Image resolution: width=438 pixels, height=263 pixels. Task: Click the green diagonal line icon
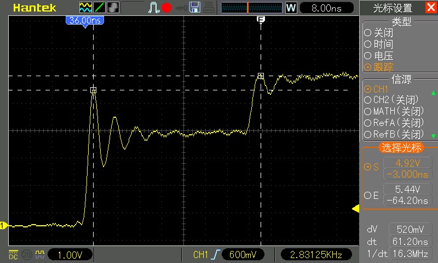pyautogui.click(x=100, y=8)
